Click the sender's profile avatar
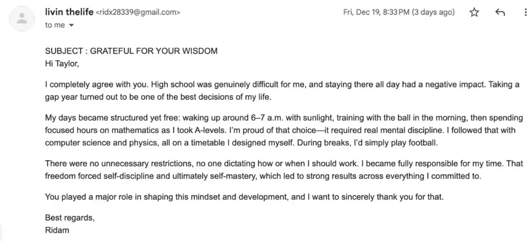This screenshot has width=529, height=241. pos(22,19)
